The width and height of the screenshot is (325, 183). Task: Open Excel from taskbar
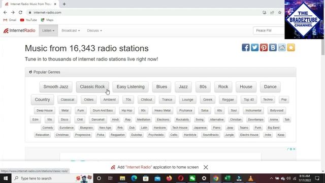point(227,178)
